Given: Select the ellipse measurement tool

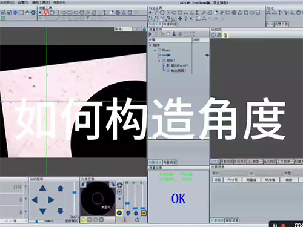Looking at the screenshot, I should (x=64, y=13).
